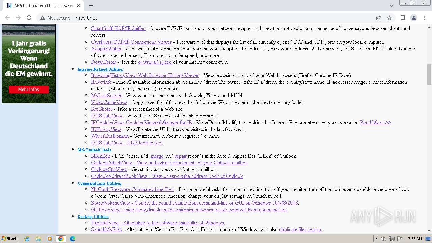Bookmark this page with the star icon
The image size is (432, 243).
coord(389,18)
